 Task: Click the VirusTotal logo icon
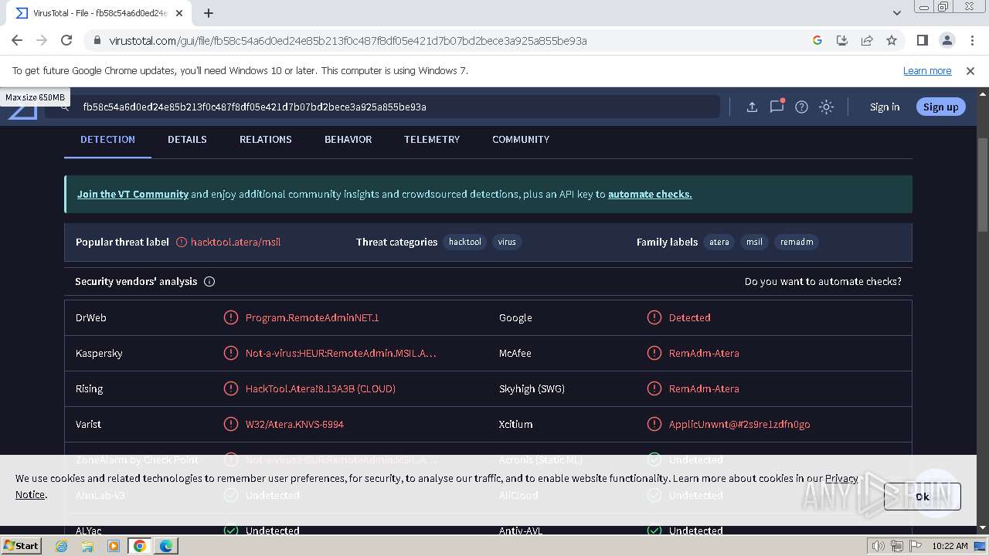[23, 112]
